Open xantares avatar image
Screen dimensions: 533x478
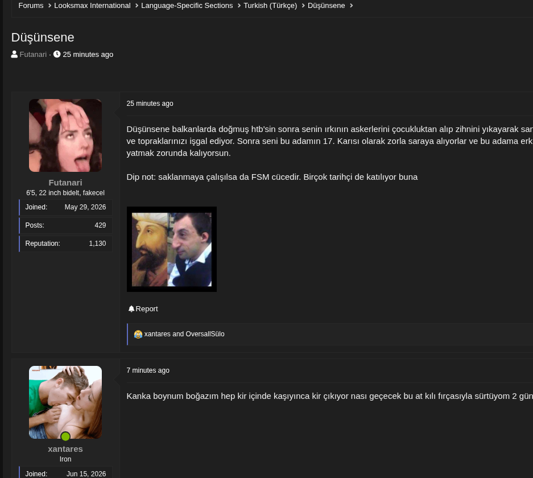tap(65, 402)
